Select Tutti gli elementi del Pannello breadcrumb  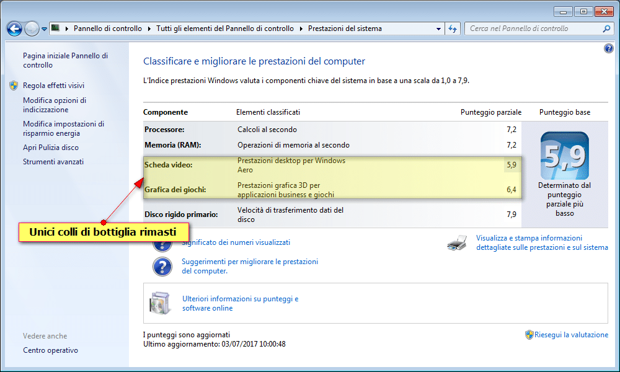226,29
